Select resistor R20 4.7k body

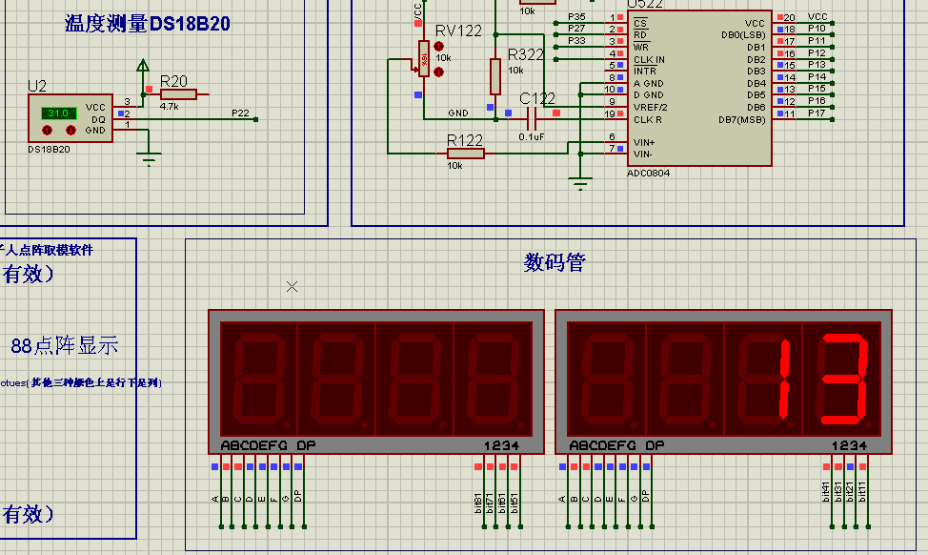click(178, 94)
